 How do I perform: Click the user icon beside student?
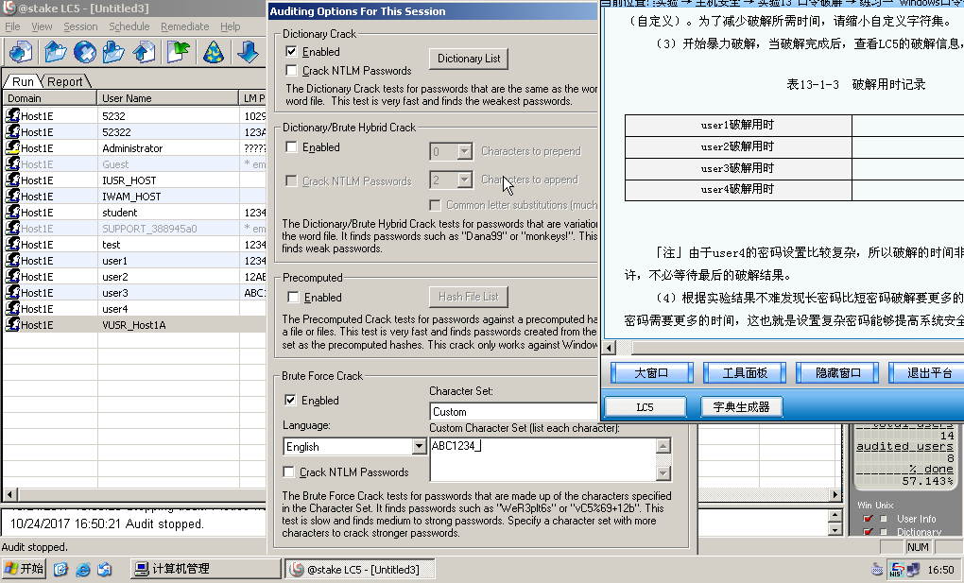point(12,212)
